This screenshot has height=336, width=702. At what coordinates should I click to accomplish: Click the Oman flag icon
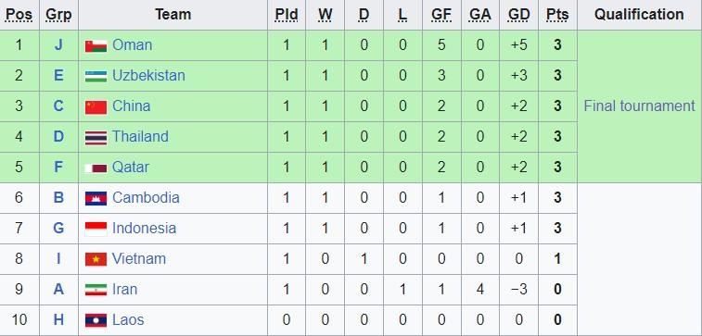pos(96,46)
